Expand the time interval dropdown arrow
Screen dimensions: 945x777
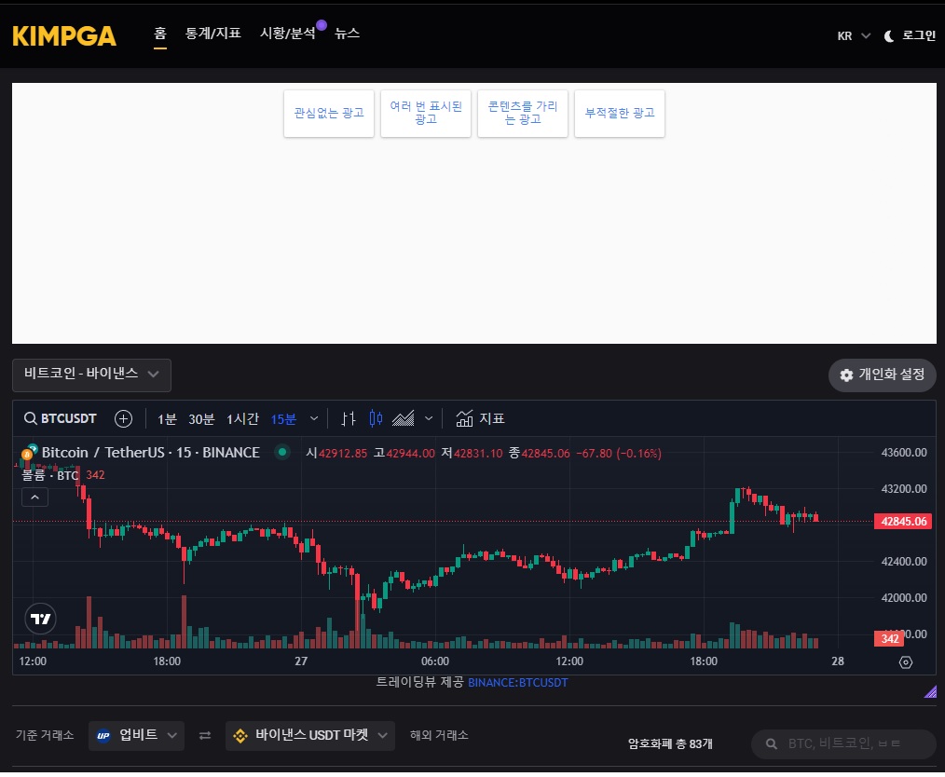click(x=314, y=418)
